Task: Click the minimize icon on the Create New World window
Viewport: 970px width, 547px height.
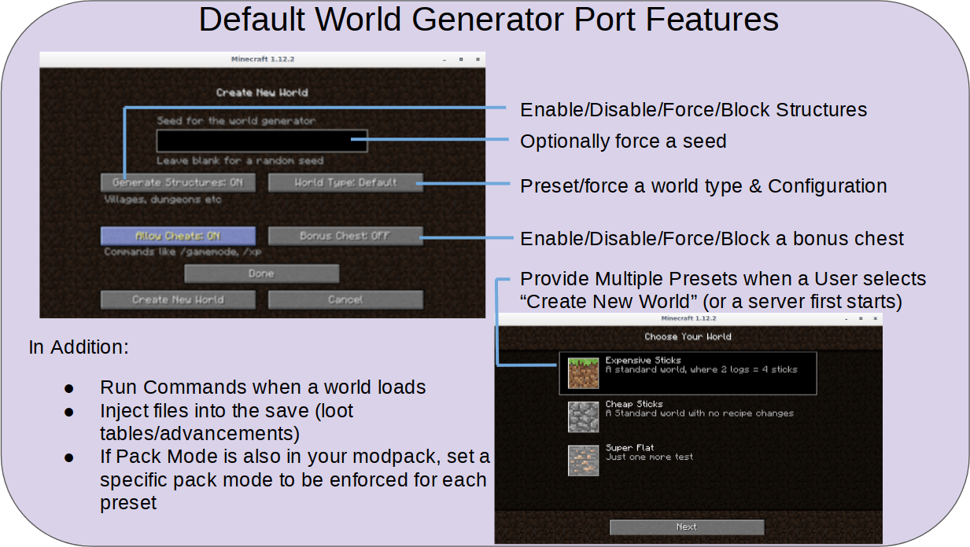Action: 444,60
